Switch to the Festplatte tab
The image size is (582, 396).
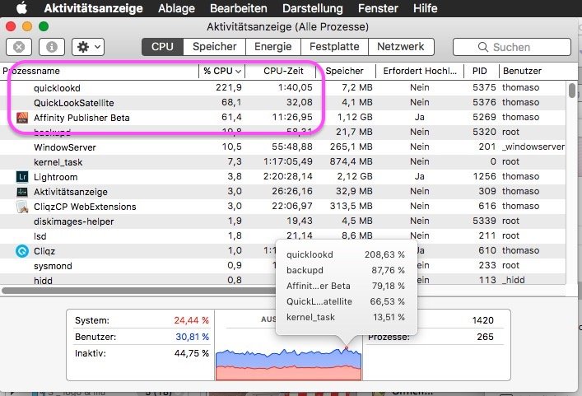coord(334,47)
